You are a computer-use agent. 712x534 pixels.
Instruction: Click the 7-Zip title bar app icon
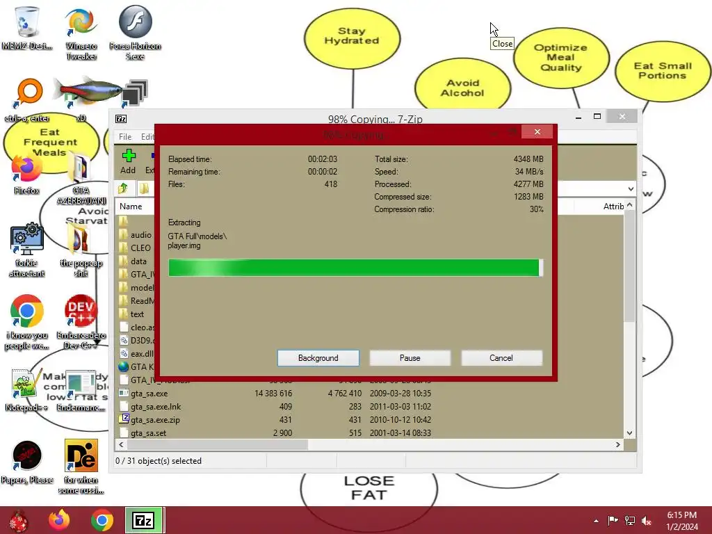[x=121, y=119]
